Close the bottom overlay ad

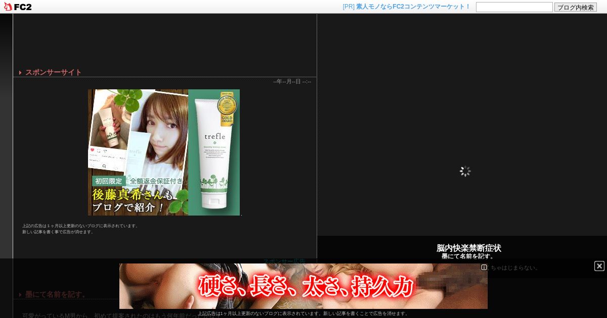[x=599, y=266]
